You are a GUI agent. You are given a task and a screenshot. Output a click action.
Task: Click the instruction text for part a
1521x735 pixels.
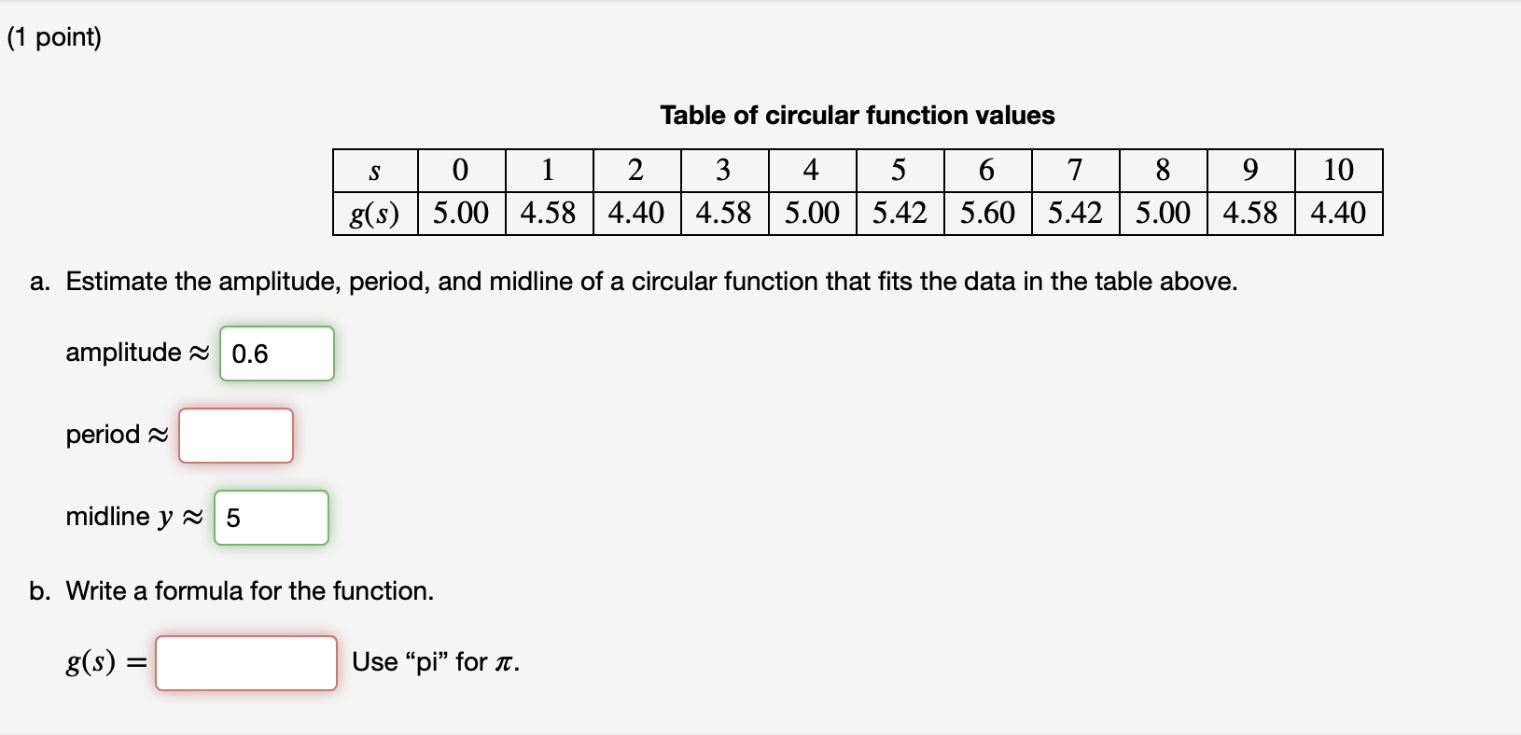[650, 282]
